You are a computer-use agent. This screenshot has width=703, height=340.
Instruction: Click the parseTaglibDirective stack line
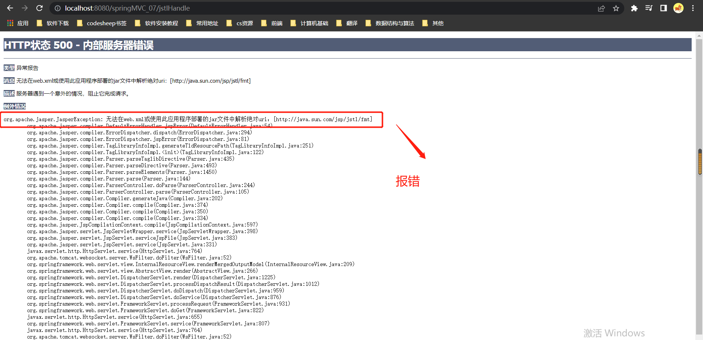point(131,159)
